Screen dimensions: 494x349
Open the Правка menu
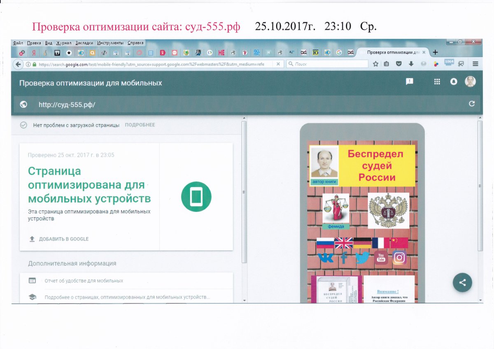pyautogui.click(x=34, y=43)
